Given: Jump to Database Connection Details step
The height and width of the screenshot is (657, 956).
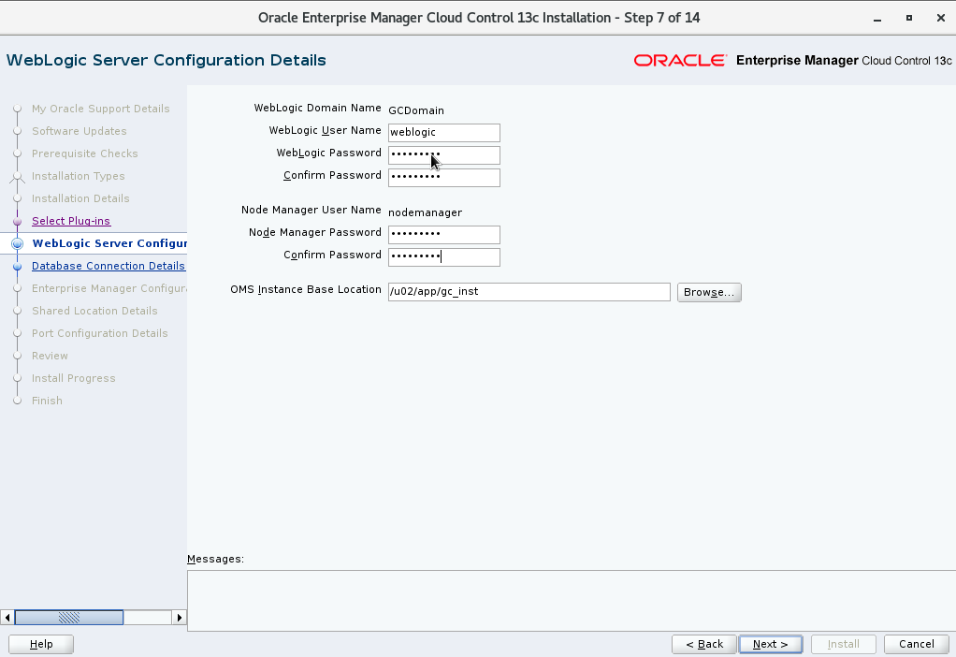Looking at the screenshot, I should tap(108, 266).
